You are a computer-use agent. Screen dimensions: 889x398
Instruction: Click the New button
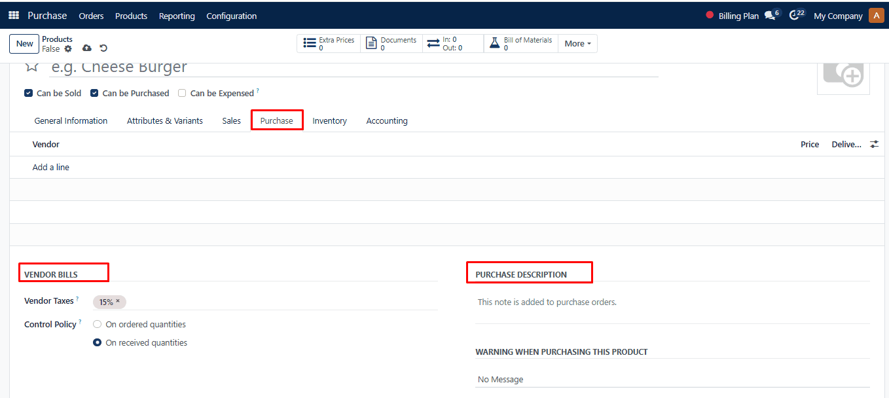[x=25, y=44]
